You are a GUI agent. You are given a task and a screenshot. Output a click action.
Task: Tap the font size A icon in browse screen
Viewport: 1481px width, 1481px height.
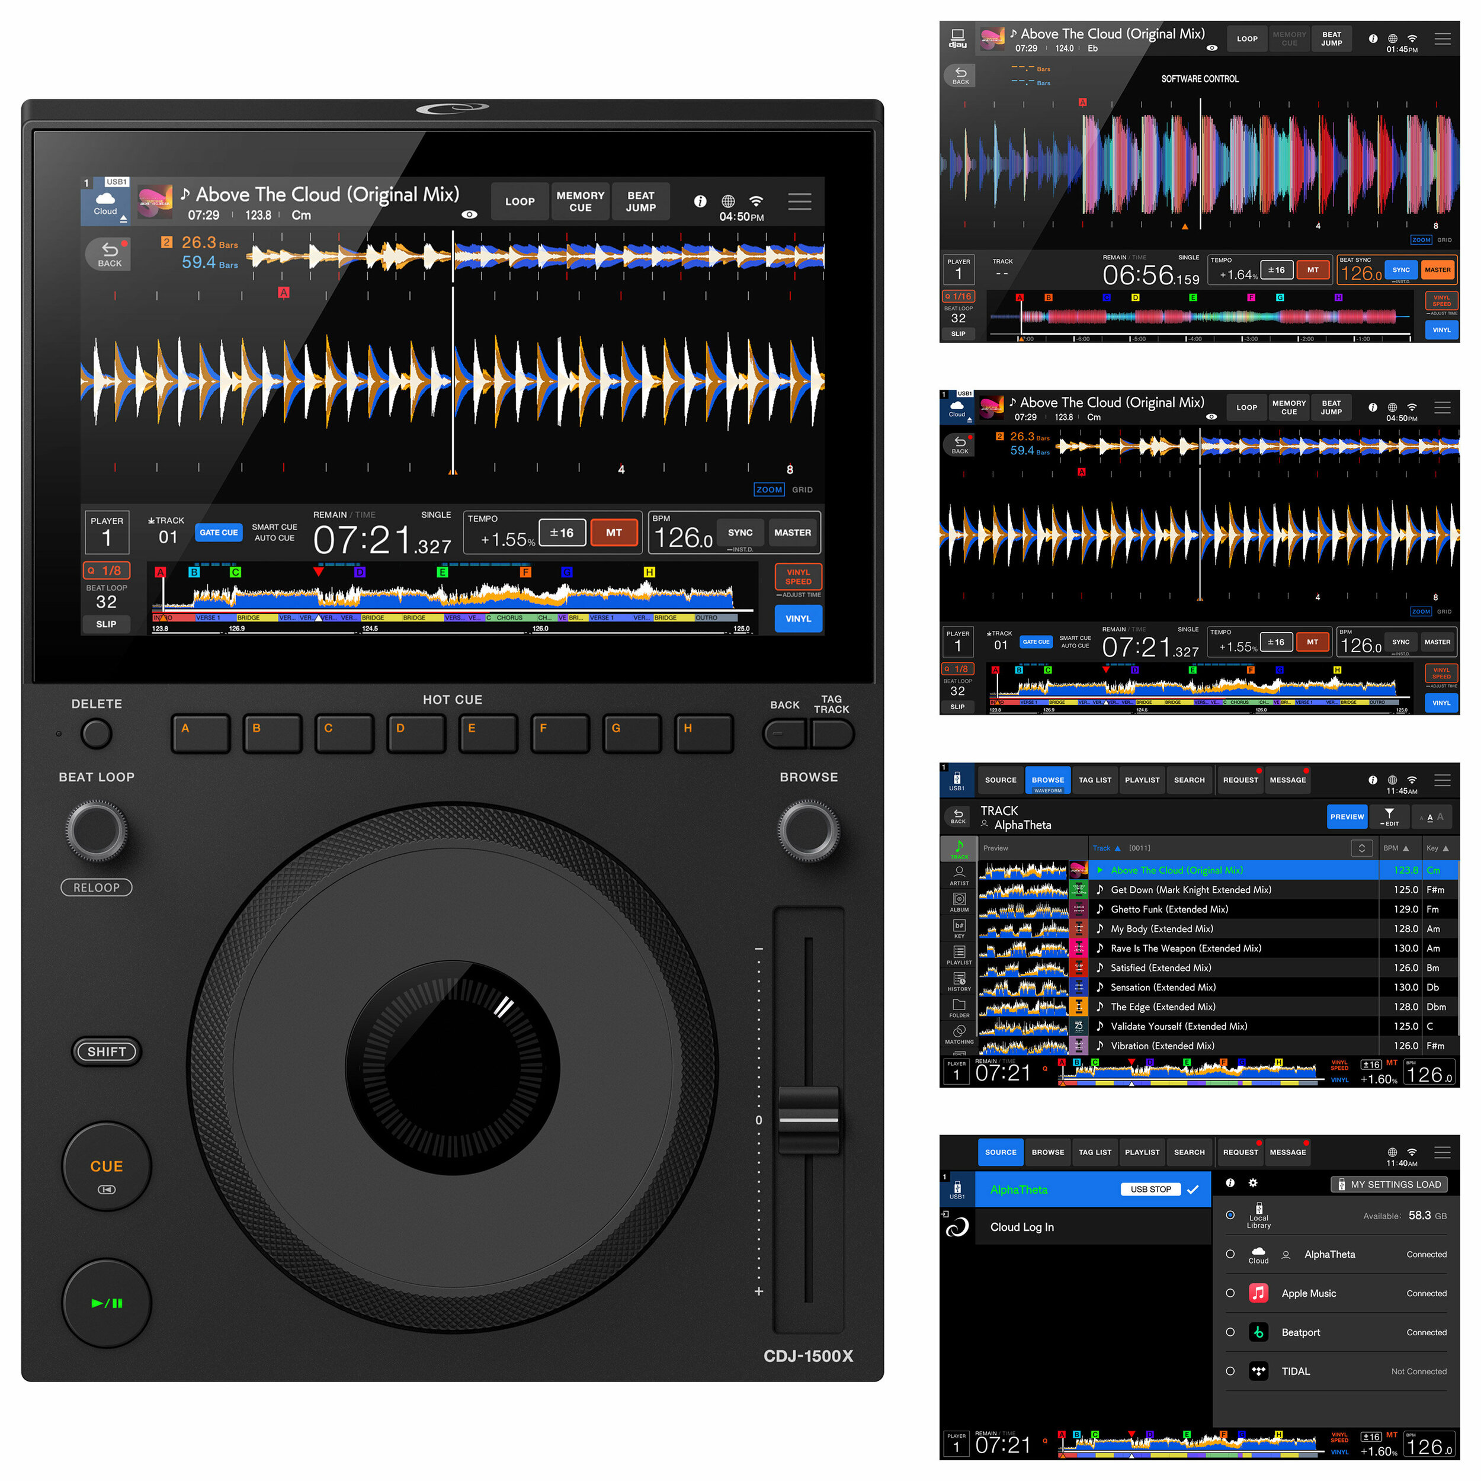[x=1432, y=817]
